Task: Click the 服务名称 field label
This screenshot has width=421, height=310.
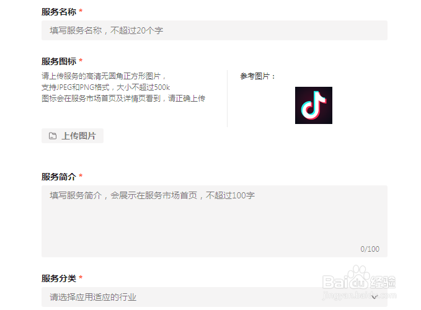Action: pos(59,12)
